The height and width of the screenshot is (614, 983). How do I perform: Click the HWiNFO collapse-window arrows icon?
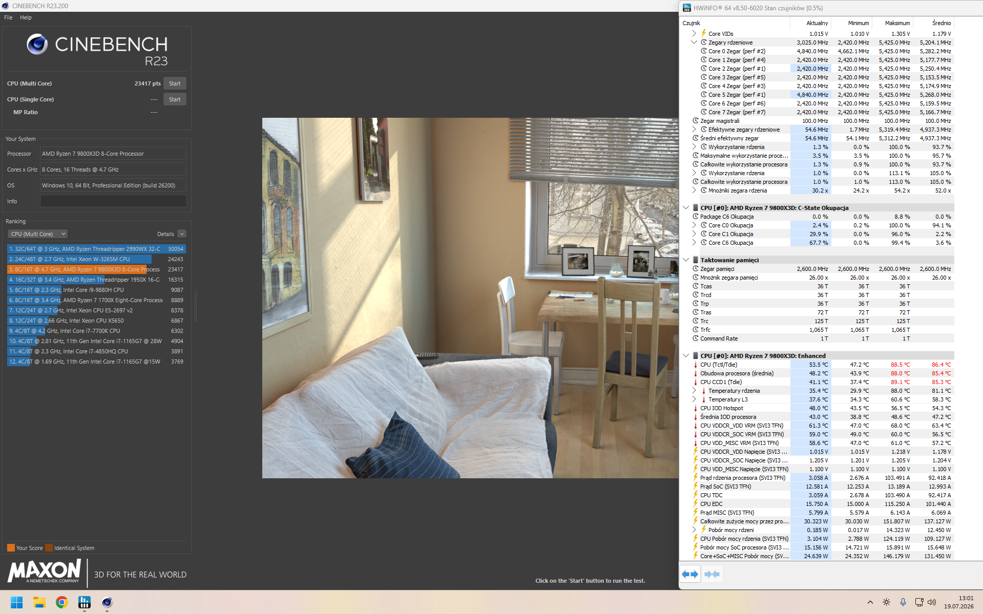click(x=712, y=574)
